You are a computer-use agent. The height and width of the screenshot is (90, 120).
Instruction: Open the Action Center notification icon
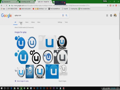point(117,88)
